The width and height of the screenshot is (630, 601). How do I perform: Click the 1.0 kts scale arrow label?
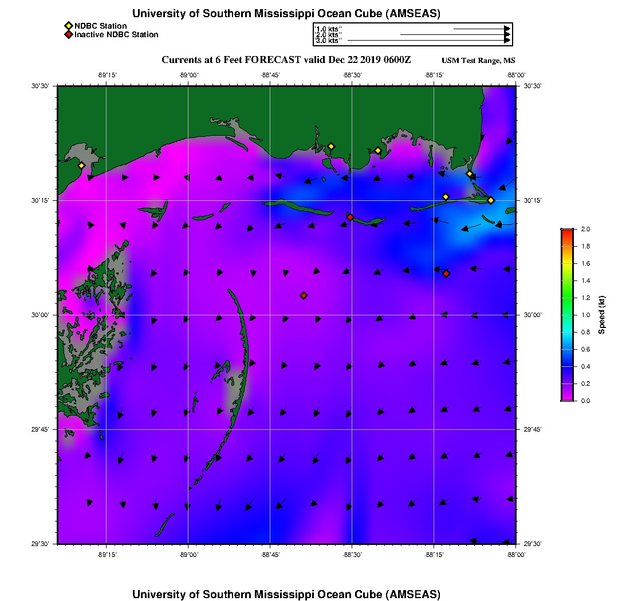(x=329, y=29)
